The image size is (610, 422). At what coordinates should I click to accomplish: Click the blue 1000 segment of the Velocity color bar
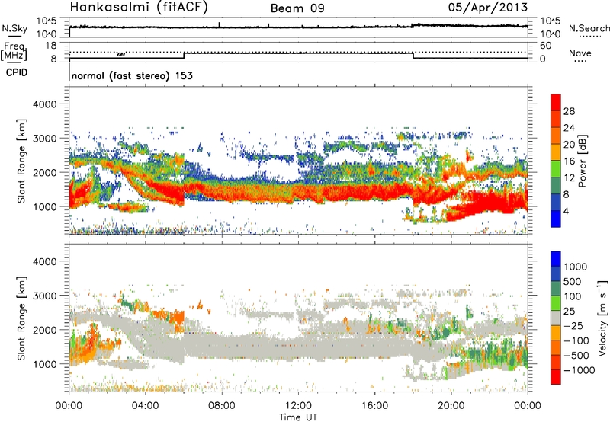tap(556, 258)
